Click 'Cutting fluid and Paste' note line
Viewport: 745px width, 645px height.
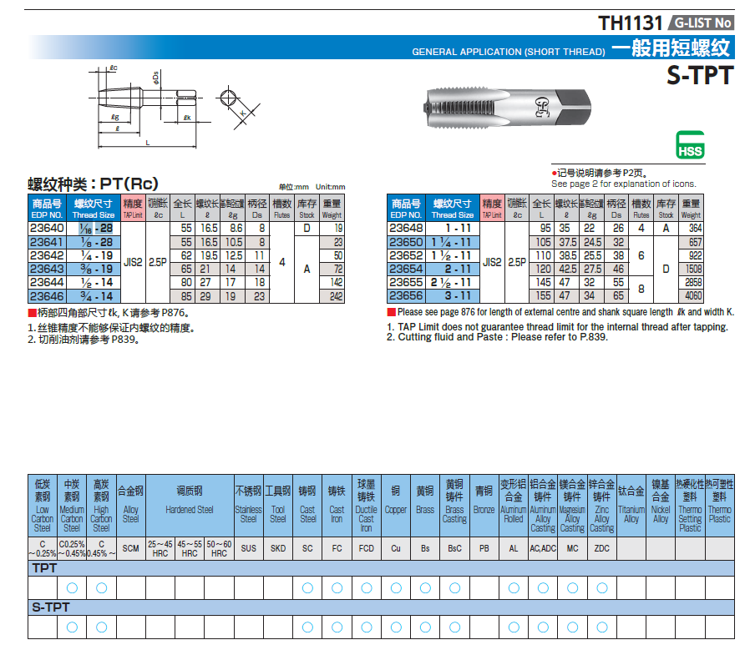click(x=497, y=337)
